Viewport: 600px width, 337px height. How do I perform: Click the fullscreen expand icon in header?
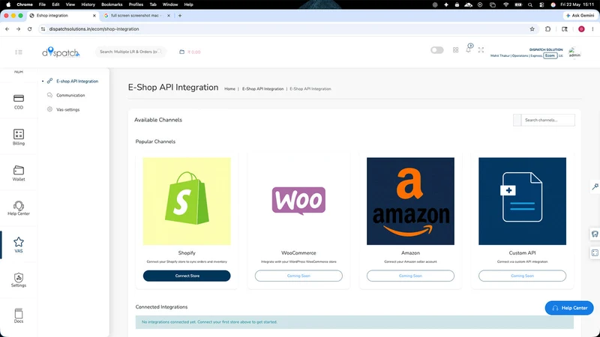pyautogui.click(x=481, y=50)
